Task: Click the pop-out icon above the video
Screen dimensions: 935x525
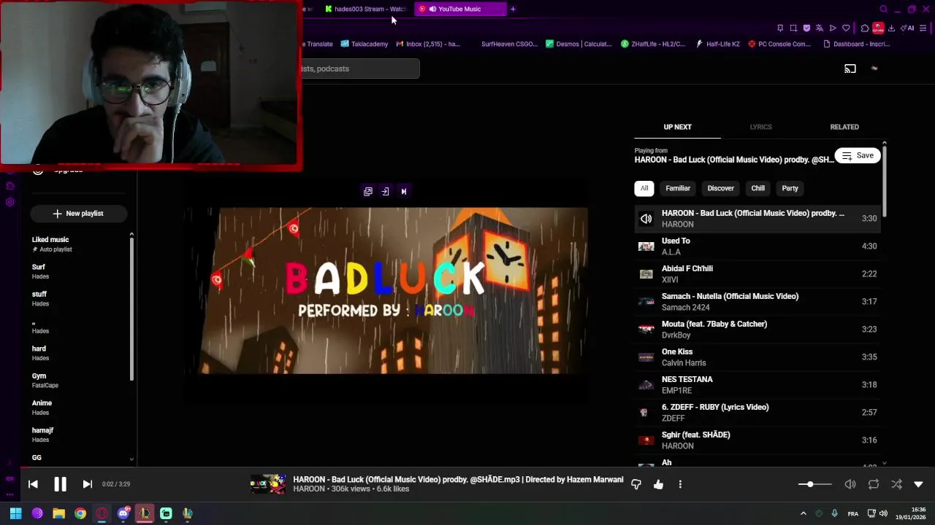Action: click(368, 191)
